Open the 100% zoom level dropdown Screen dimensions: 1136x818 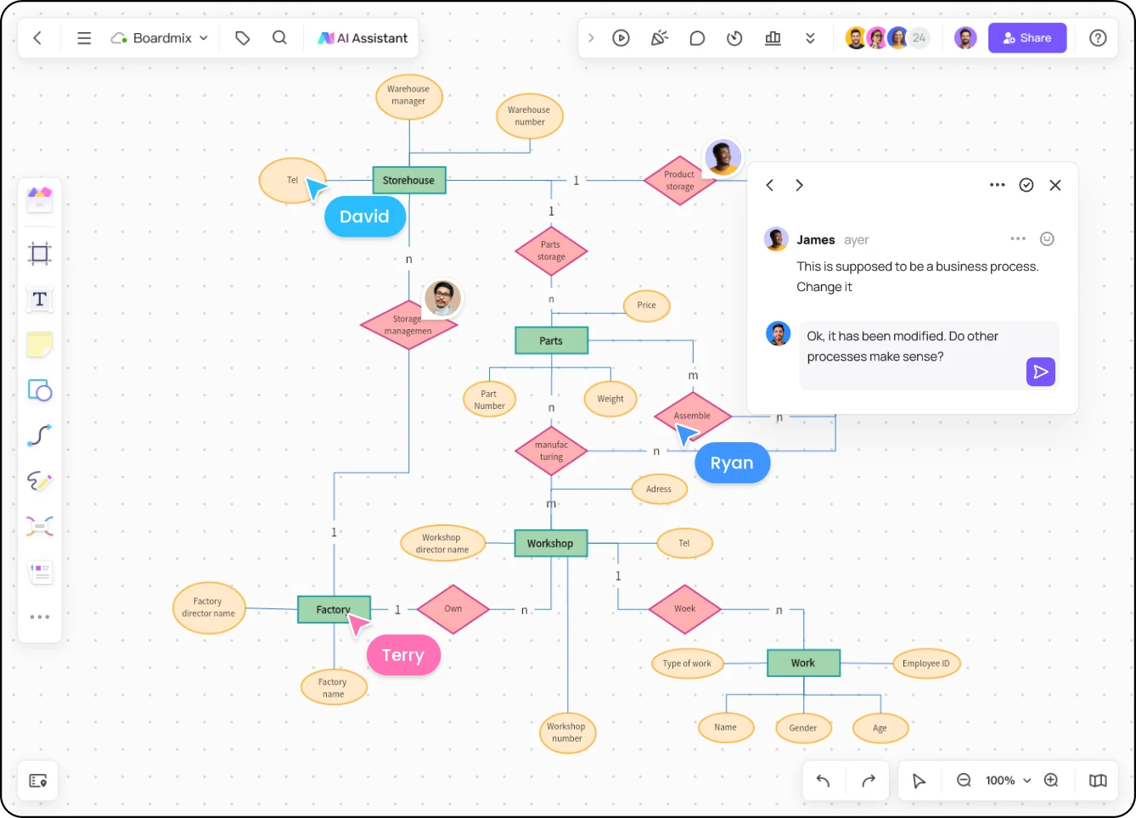click(1008, 781)
